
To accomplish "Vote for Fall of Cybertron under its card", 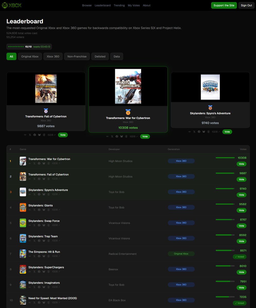I will [x=63, y=135].
